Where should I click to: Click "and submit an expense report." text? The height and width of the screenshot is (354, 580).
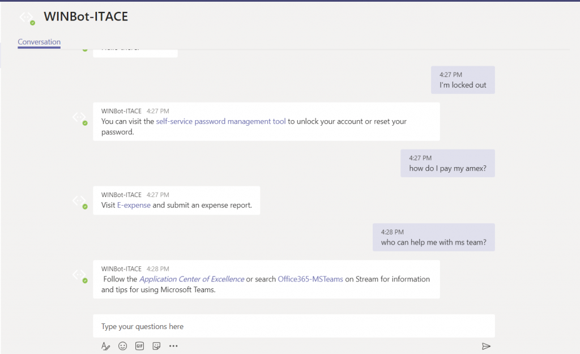tap(202, 205)
